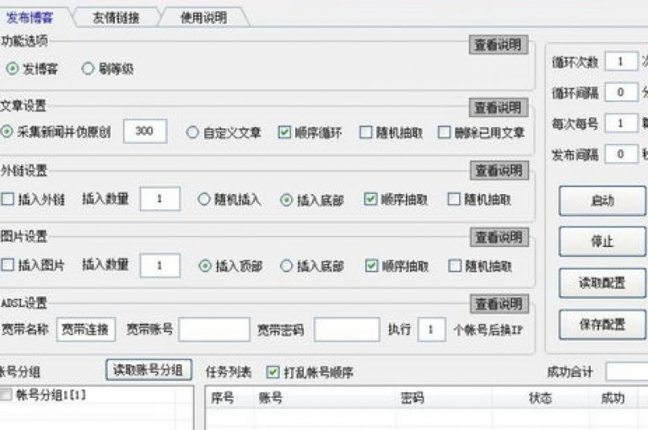Viewport: 648px width, 430px height.
Task: Click the 读取账号分组 button
Action: (148, 369)
